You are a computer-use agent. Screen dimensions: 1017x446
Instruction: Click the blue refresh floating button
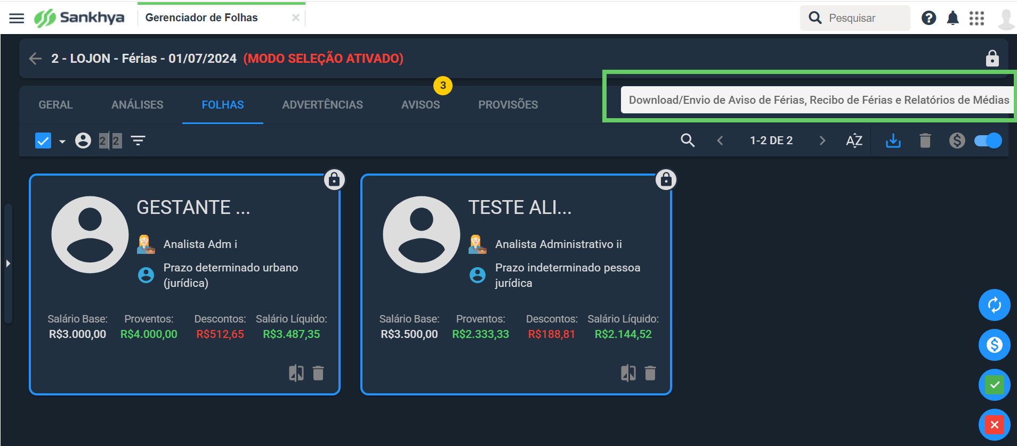coord(994,305)
